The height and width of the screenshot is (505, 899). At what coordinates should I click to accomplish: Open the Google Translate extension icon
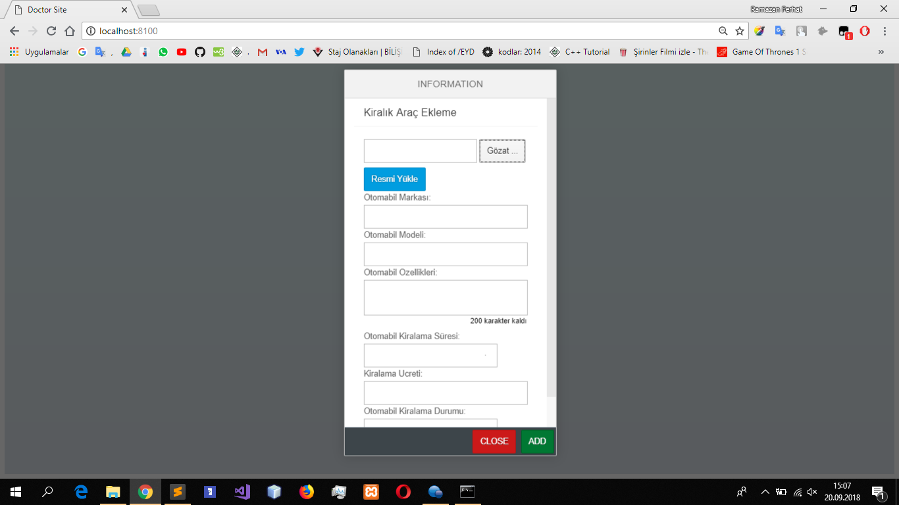[779, 31]
